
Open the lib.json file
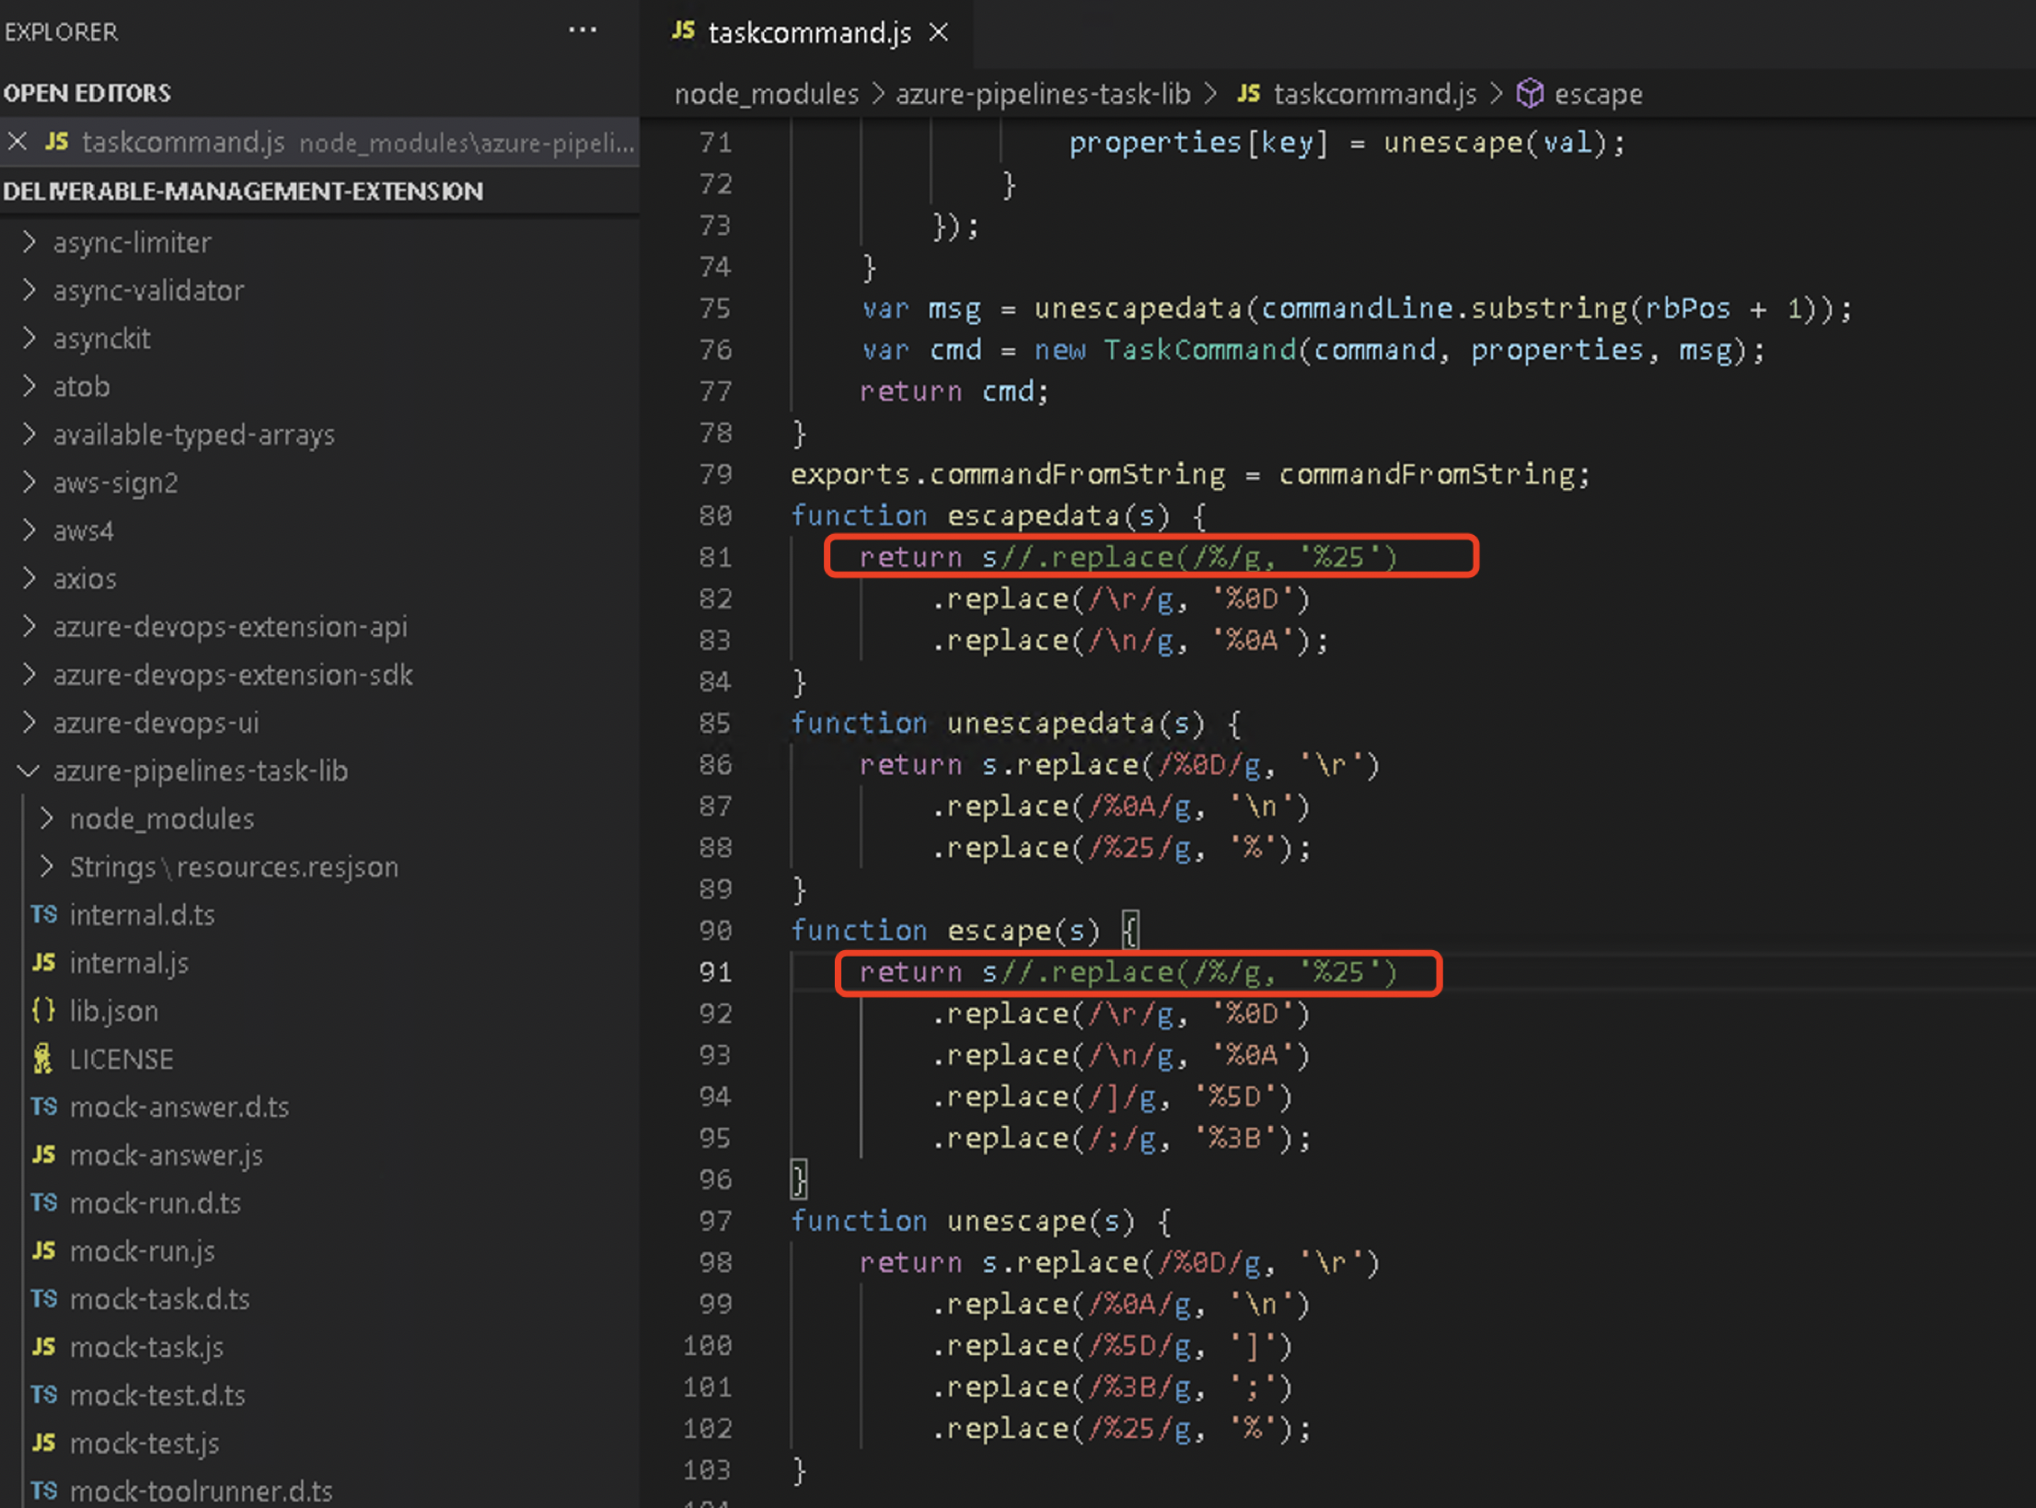point(114,1012)
